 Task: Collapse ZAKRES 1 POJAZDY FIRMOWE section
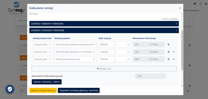coord(104,30)
